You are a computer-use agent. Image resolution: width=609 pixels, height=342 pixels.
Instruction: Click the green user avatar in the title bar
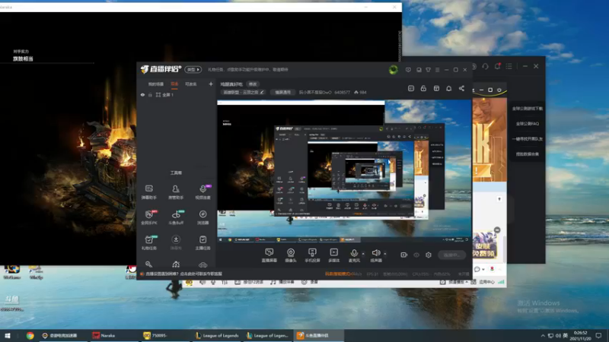coord(394,70)
